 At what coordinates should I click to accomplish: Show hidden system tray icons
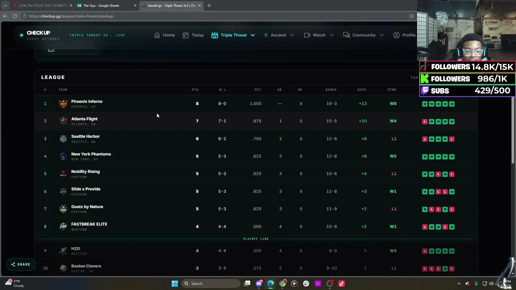point(459,284)
